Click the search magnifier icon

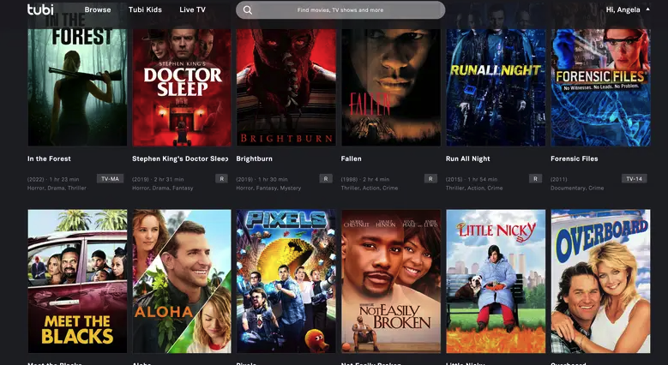pos(248,9)
